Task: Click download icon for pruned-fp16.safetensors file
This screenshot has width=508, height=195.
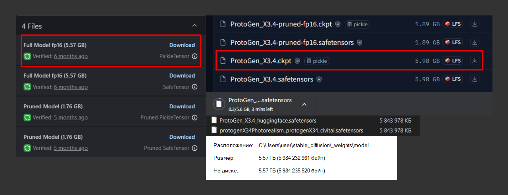Action: (474, 42)
